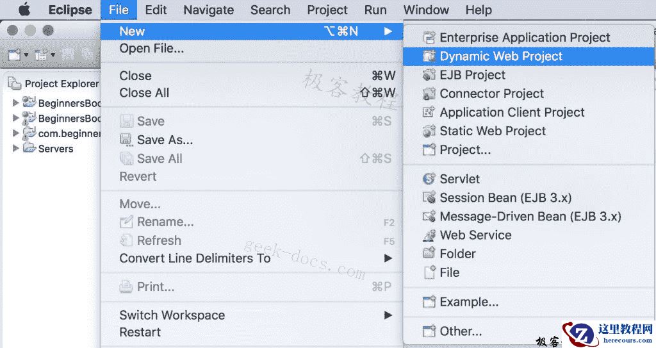The height and width of the screenshot is (348, 656).
Task: Open the Window menu
Action: pos(426,10)
